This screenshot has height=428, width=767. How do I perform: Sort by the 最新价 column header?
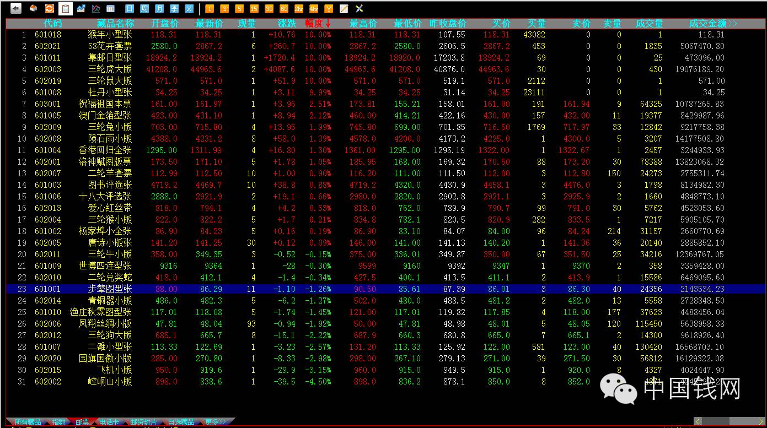point(210,24)
